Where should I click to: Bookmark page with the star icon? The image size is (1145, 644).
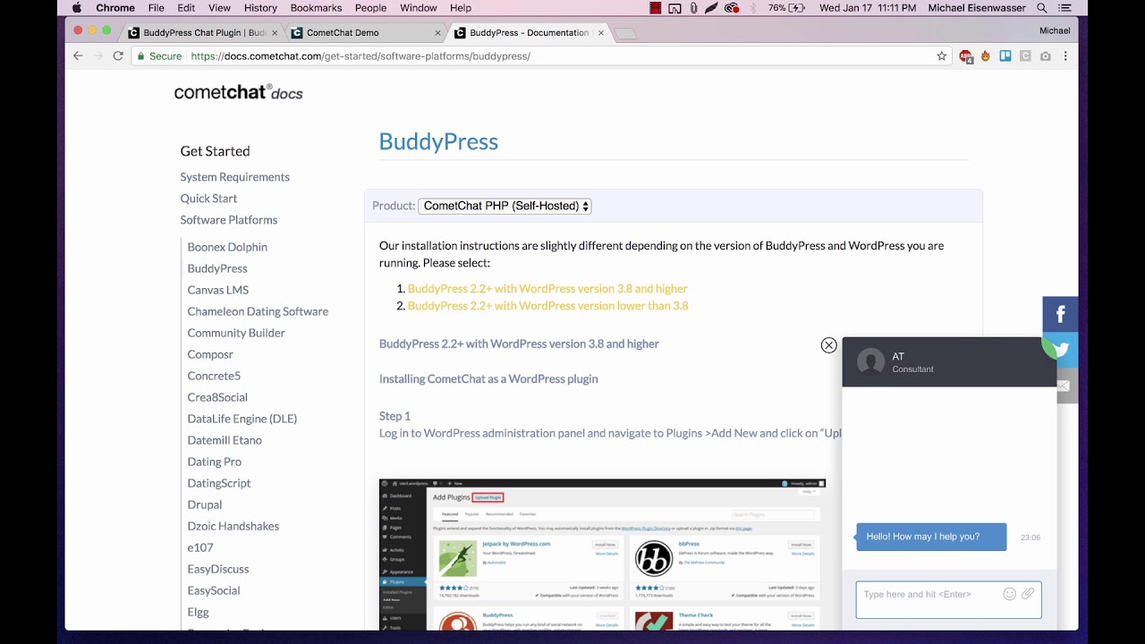click(941, 55)
